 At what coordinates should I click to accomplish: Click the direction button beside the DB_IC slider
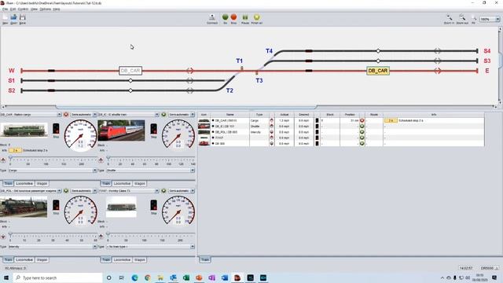coord(101,160)
